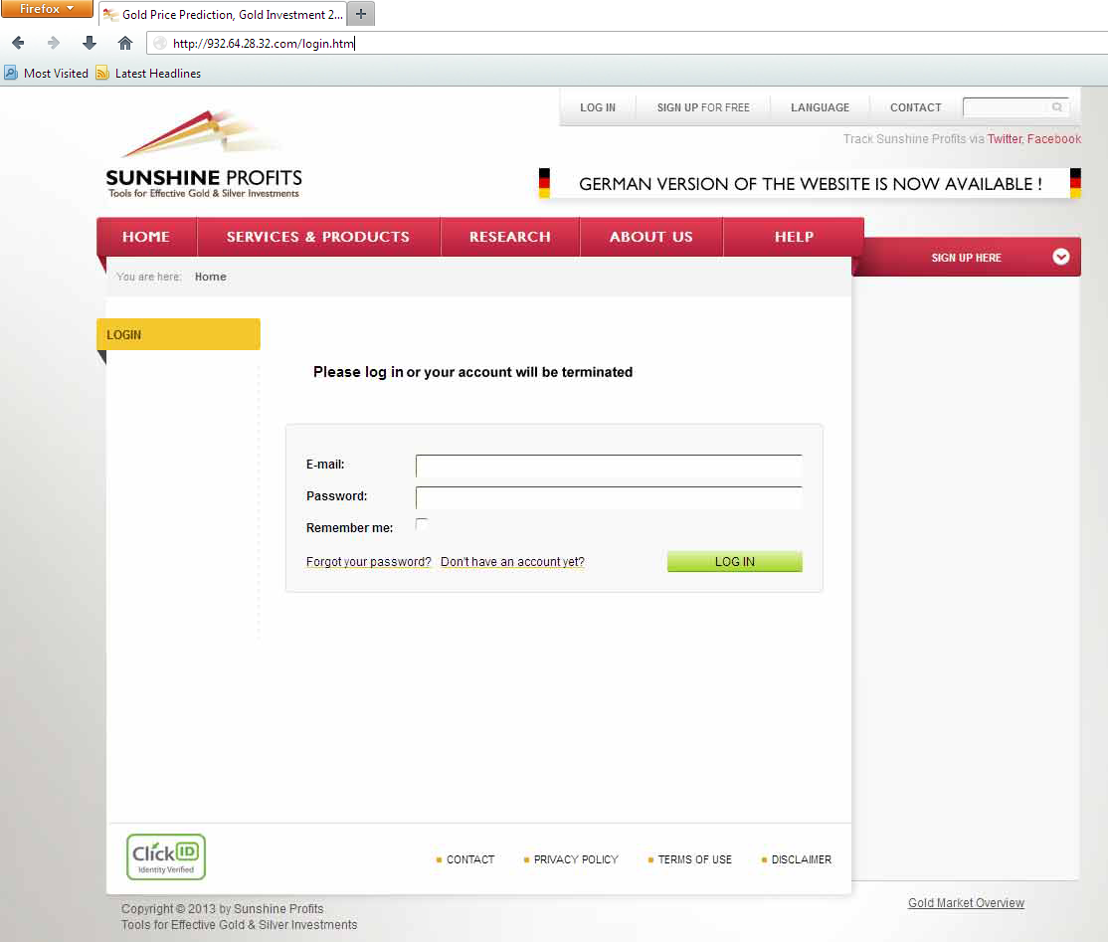Open the ABOUT US menu item
Viewport: 1108px width, 942px height.
tap(650, 237)
